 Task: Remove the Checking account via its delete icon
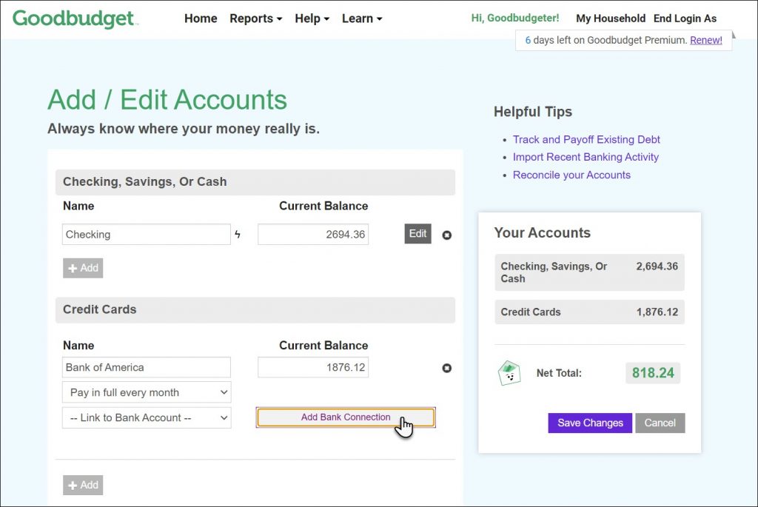pos(446,234)
